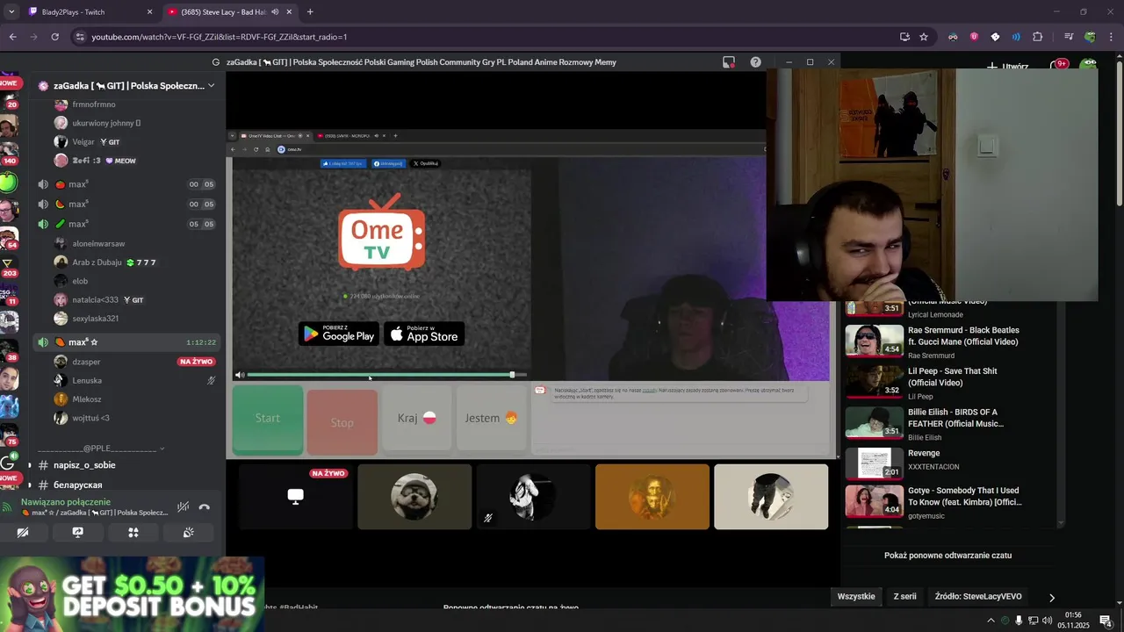Screen dimensions: 1124x632
Task: Collapse the @PPLE category chevron
Action: pos(162,449)
